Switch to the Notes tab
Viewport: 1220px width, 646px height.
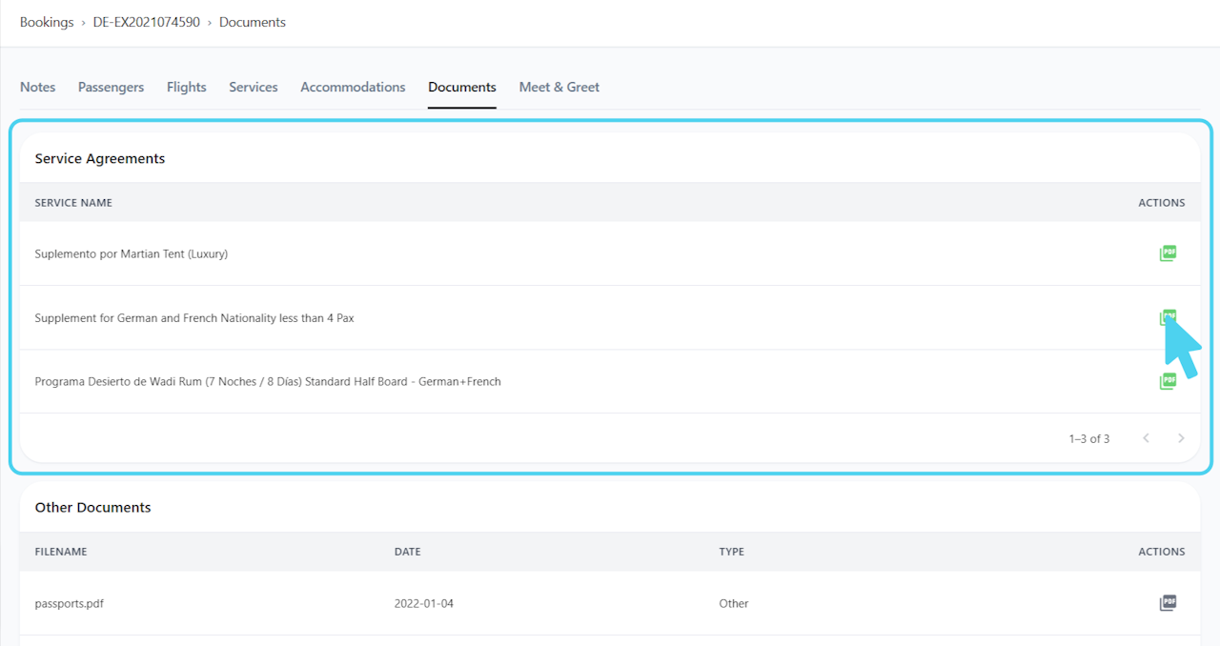point(38,87)
